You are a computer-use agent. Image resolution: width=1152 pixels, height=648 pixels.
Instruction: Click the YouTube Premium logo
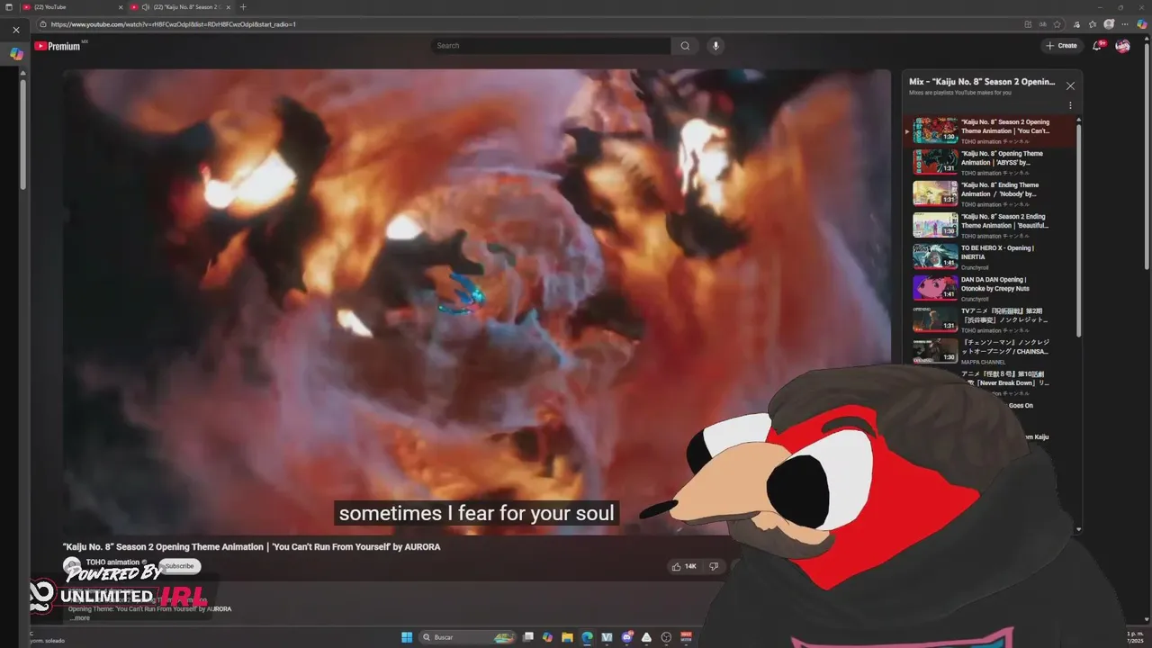[59, 46]
